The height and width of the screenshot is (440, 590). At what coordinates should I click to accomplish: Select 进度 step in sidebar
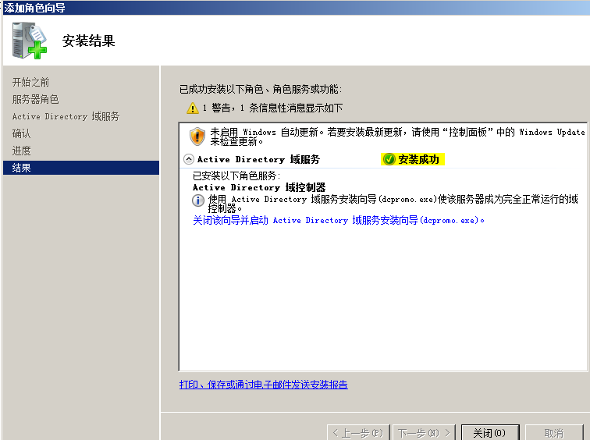pyautogui.click(x=21, y=151)
